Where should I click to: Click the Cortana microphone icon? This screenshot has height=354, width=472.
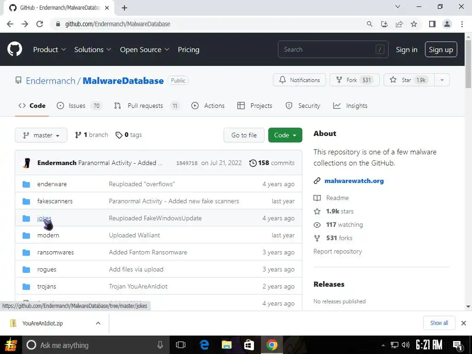tap(160, 345)
